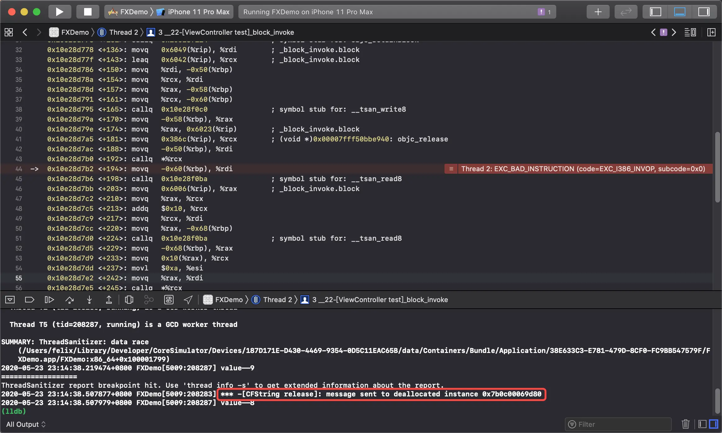The width and height of the screenshot is (722, 433).
Task: Click the Step Into debug icon
Action: 89,300
